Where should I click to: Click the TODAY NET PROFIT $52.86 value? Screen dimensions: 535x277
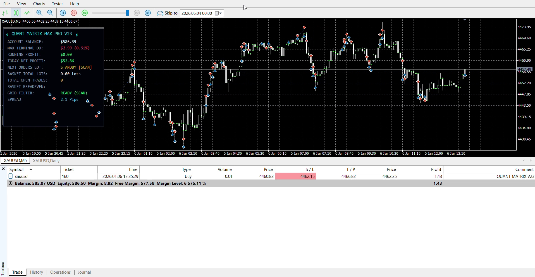click(x=67, y=61)
